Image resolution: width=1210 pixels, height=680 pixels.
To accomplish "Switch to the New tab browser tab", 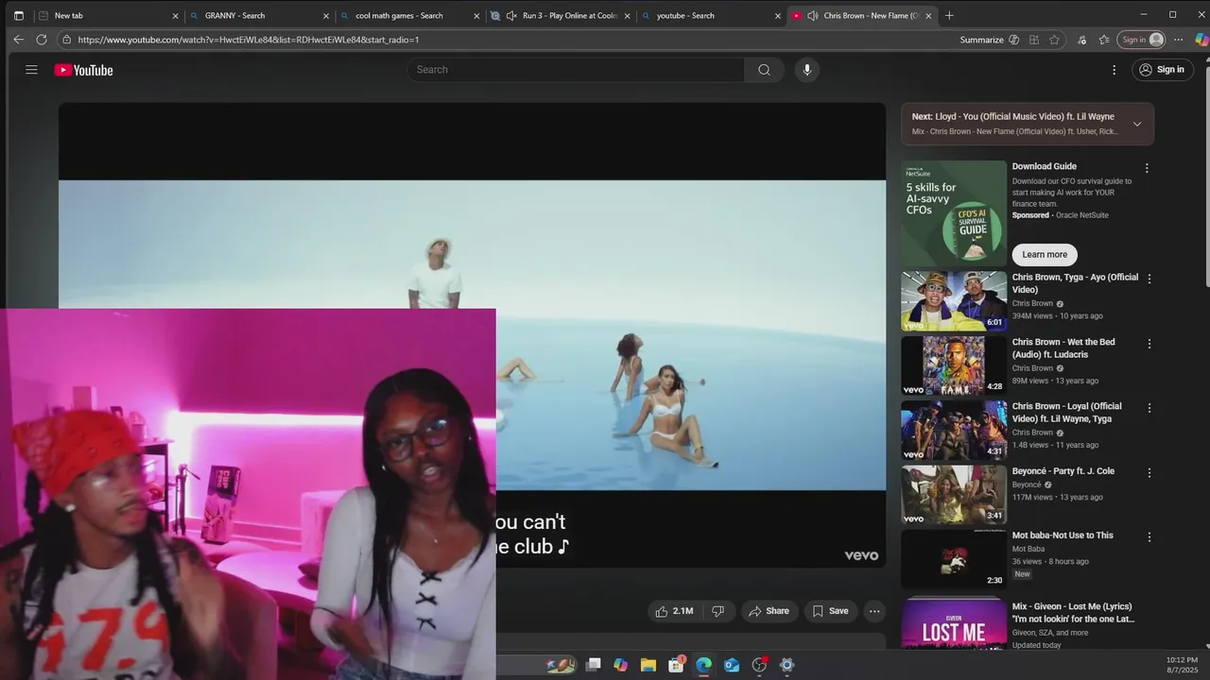I will 109,15.
